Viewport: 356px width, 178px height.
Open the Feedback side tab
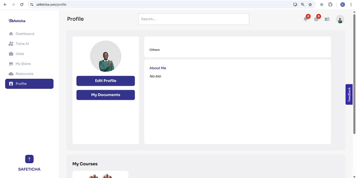point(349,94)
